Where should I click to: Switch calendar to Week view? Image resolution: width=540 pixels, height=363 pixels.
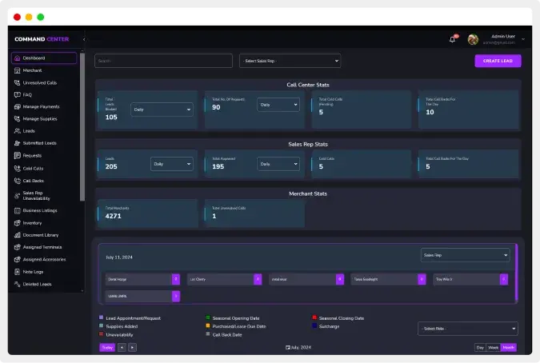tap(493, 348)
